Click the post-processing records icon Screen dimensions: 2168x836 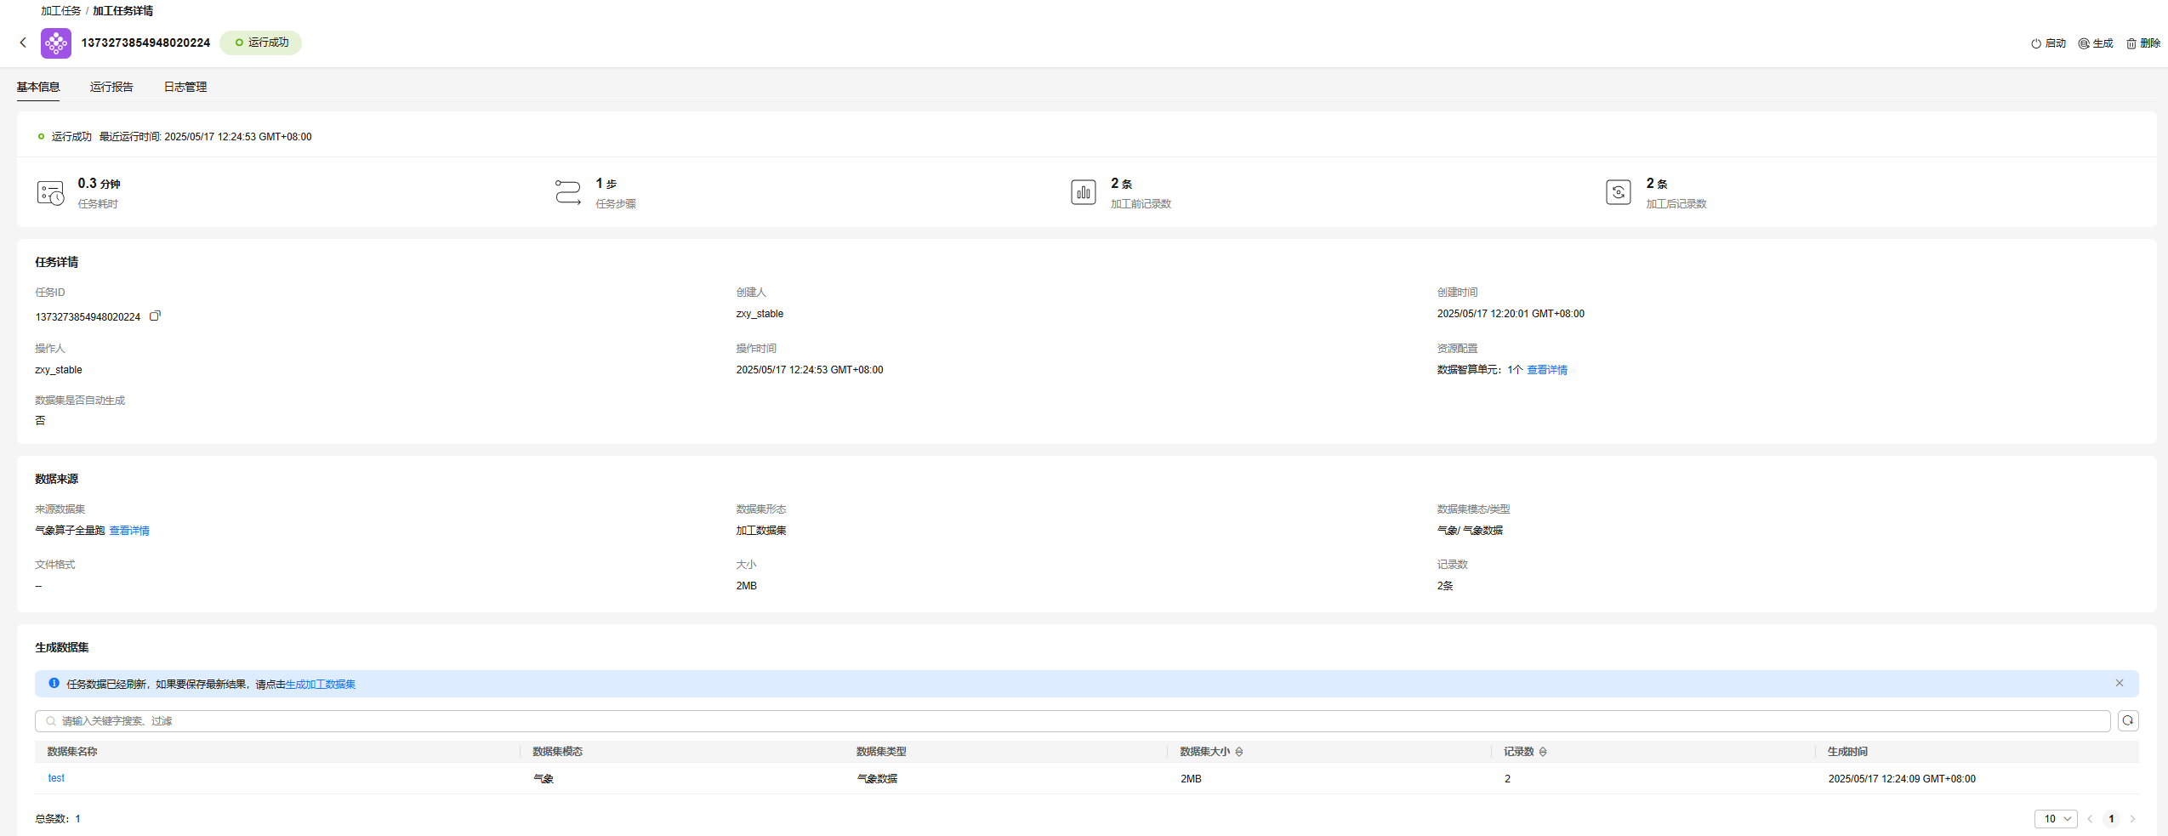point(1618,192)
